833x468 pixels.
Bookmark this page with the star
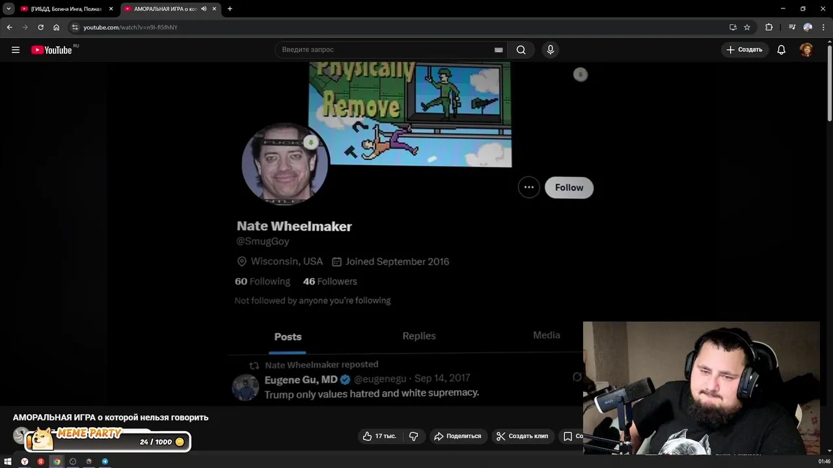747,27
